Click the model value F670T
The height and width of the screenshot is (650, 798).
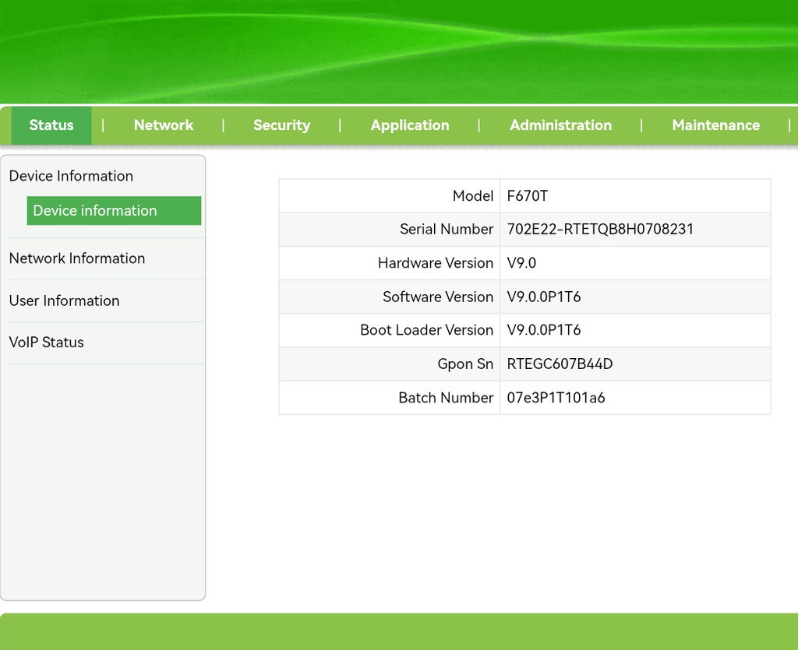pos(528,195)
